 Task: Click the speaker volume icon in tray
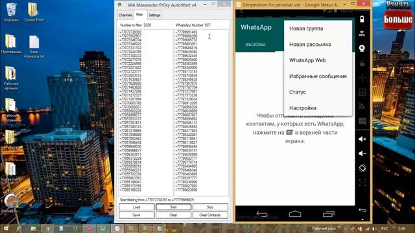tap(373, 228)
